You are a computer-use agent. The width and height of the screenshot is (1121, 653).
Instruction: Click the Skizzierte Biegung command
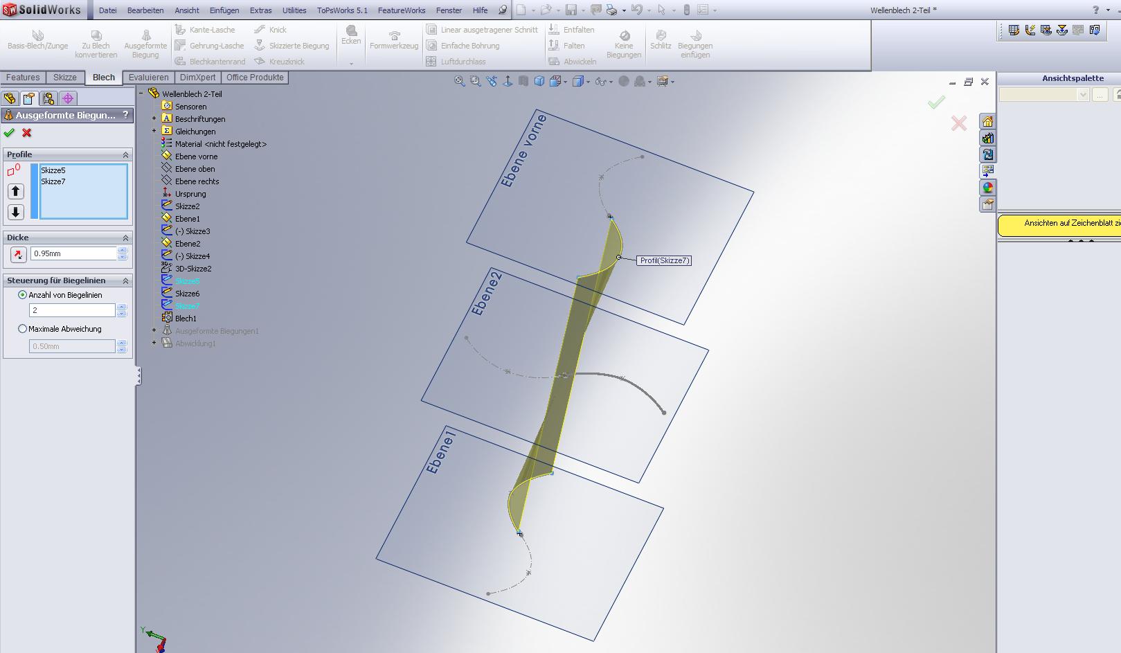(292, 46)
